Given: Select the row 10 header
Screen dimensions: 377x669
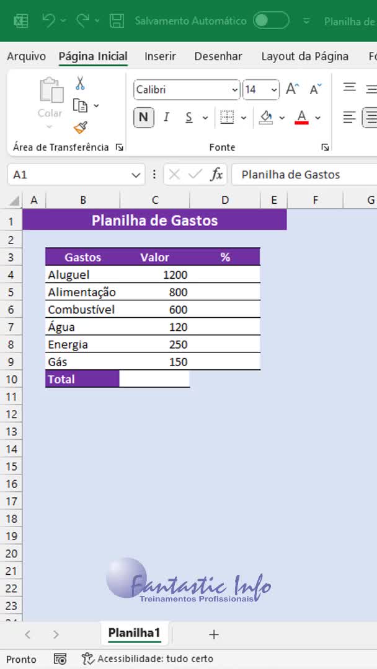Looking at the screenshot, I should click(x=11, y=379).
